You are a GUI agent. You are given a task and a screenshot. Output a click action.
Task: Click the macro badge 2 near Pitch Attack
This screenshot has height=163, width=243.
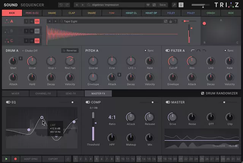click(119, 75)
